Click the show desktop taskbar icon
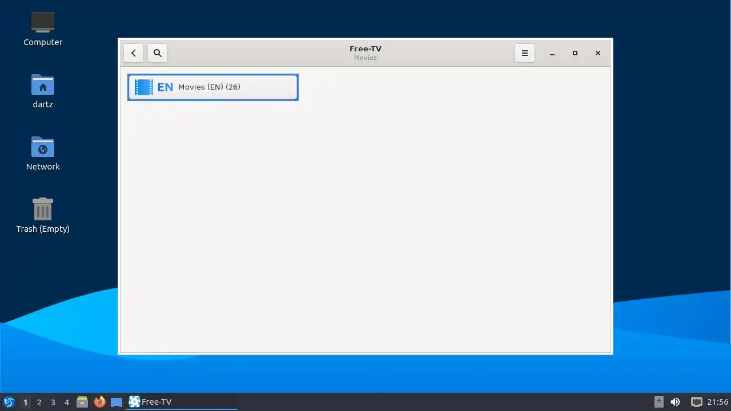The height and width of the screenshot is (411, 731). tap(117, 402)
